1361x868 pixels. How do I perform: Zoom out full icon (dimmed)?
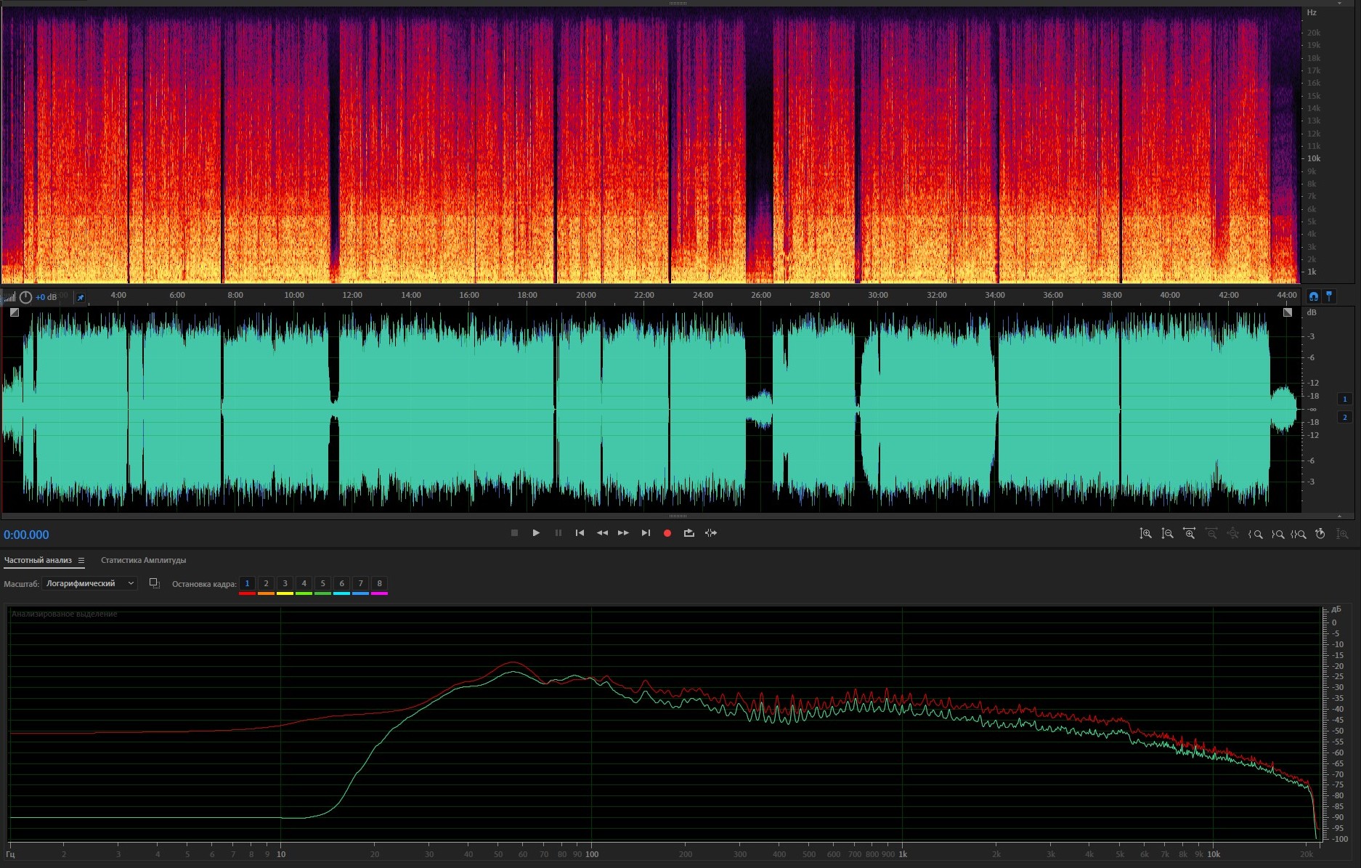tap(1233, 534)
